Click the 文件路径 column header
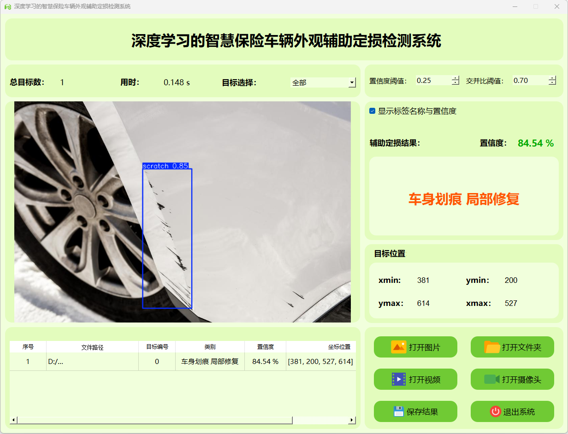568x434 pixels. click(92, 347)
